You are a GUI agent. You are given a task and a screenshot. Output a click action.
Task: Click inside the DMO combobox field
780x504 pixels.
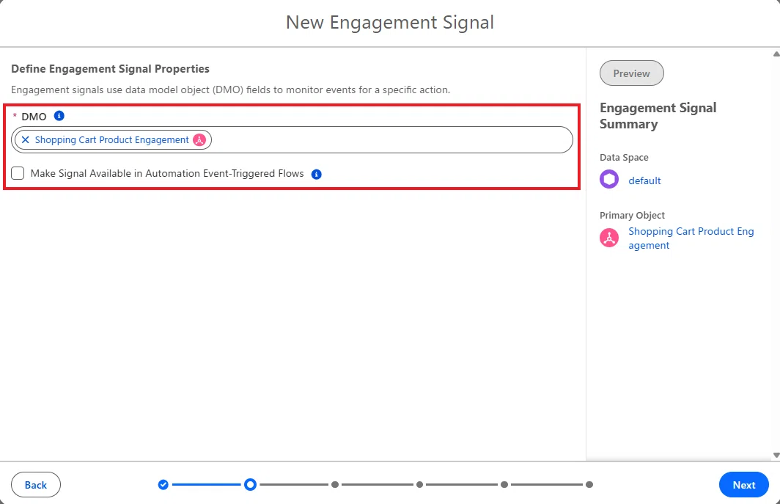pos(391,140)
